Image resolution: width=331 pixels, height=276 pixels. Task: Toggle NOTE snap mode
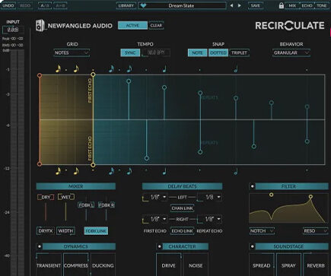(x=197, y=52)
